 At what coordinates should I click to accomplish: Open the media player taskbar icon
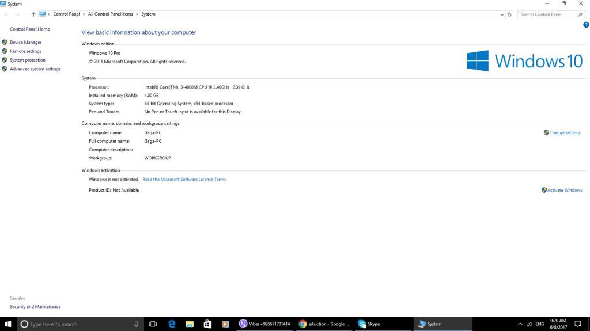coord(225,324)
